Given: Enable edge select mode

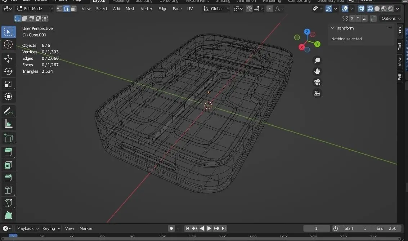Looking at the screenshot, I should 67,9.
